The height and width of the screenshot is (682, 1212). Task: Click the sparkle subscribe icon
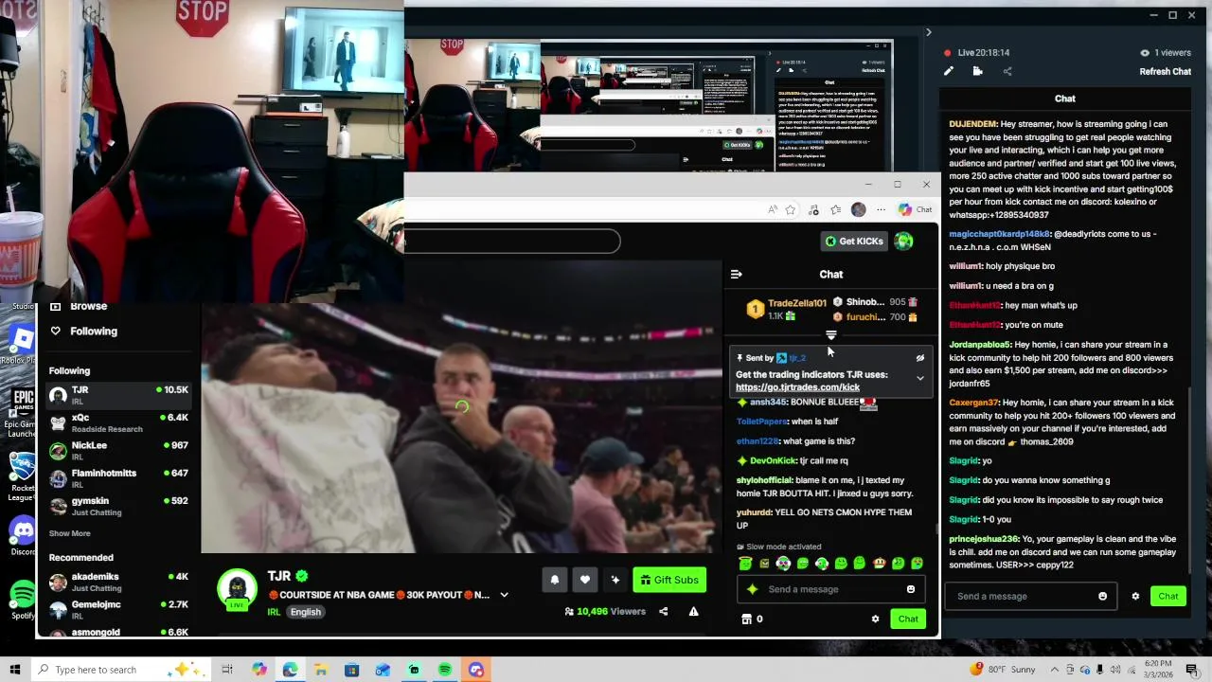coord(615,581)
